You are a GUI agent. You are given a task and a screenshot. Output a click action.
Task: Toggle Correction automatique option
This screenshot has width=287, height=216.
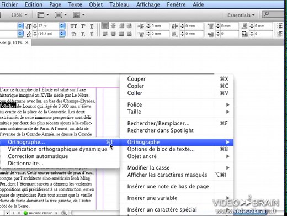38,156
